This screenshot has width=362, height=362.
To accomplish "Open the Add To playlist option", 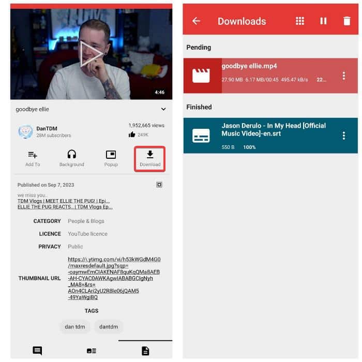I will pos(33,158).
